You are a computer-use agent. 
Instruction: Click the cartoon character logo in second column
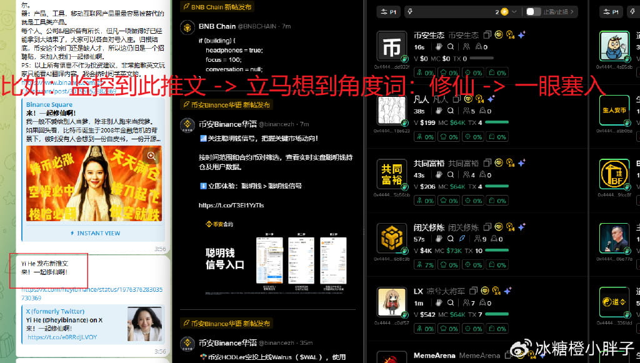(x=614, y=47)
